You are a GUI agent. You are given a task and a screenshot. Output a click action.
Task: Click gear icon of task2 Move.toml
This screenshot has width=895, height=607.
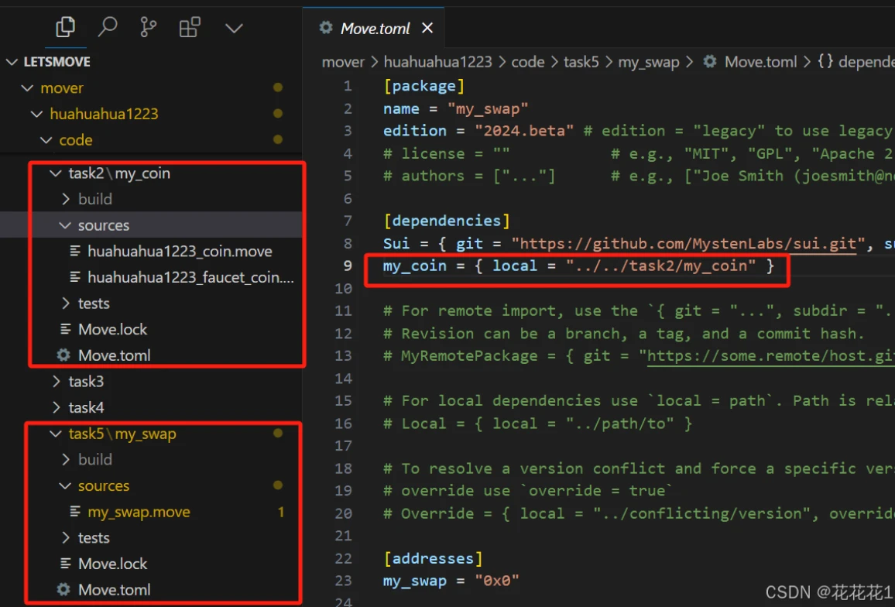(63, 355)
